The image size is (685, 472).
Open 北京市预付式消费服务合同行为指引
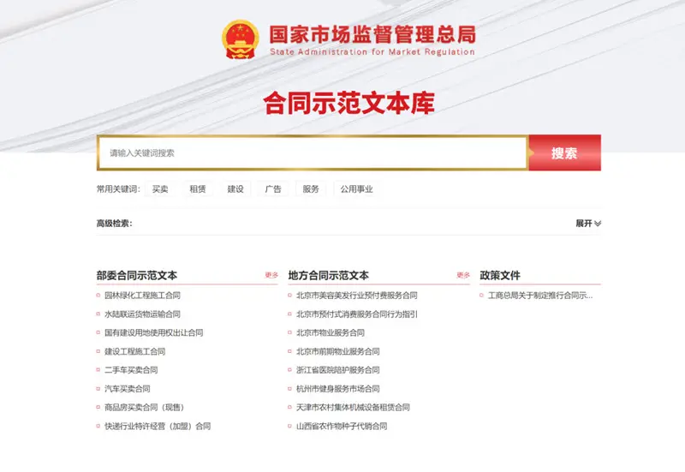point(357,314)
